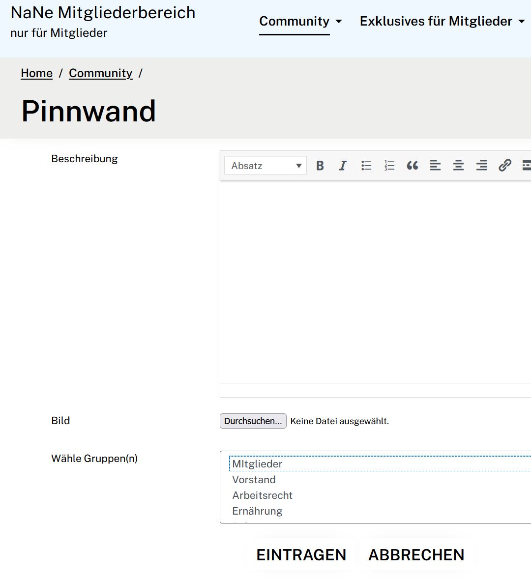
Task: Open the Community breadcrumb link
Action: tap(100, 73)
